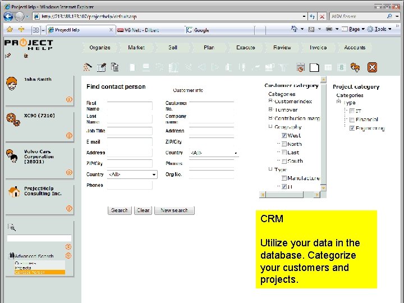This screenshot has width=404, height=303.
Task: Click the greyed funnel filter toolbar icon
Action: coord(283,67)
